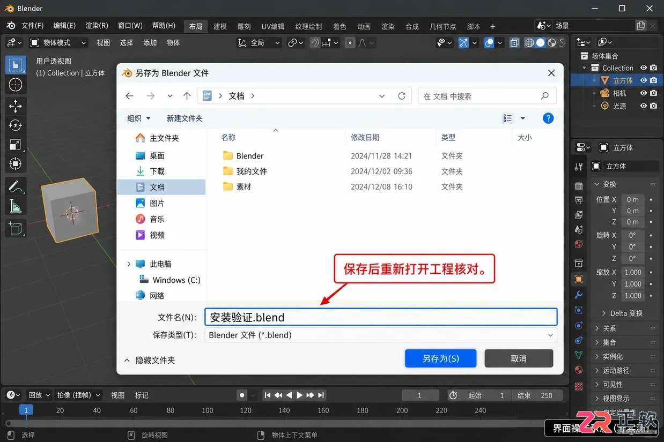Open the Render properties tab
664x442 pixels.
coord(578,186)
